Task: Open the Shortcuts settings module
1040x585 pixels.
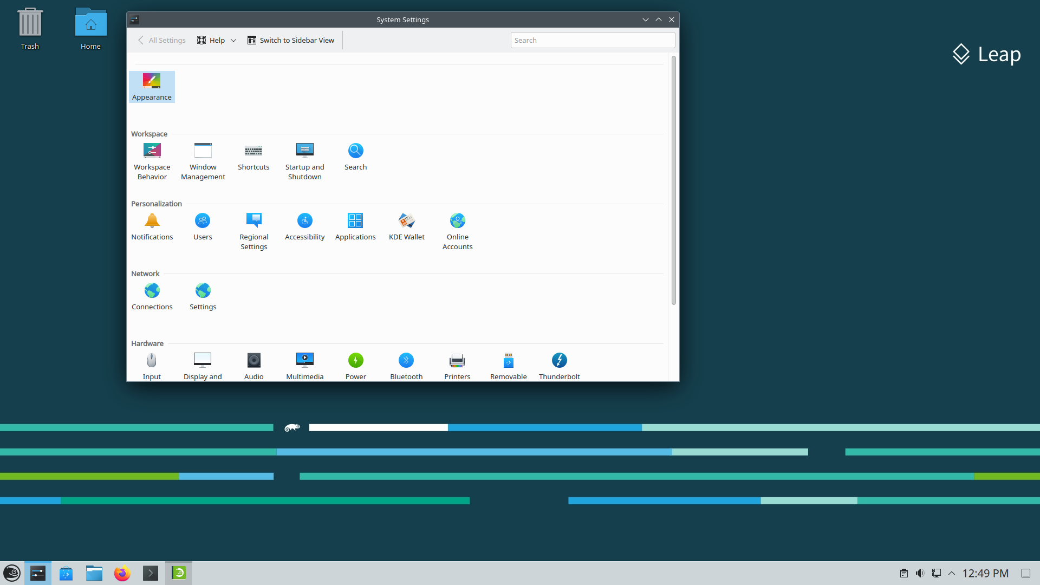Action: (253, 157)
